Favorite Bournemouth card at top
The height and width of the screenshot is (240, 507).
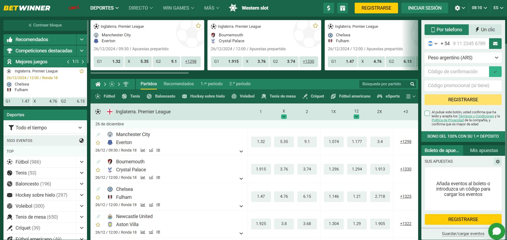[315, 26]
